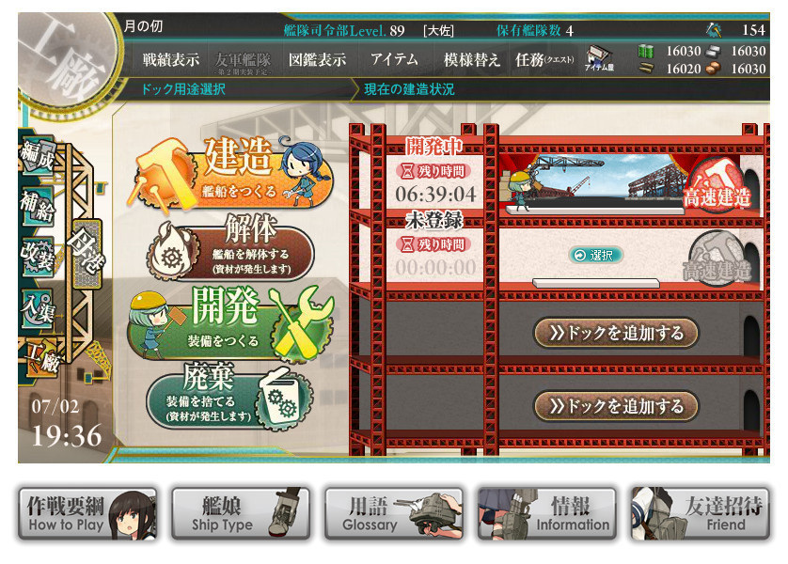
Task: Open 入渠 docking in the side menu
Action: click(38, 307)
